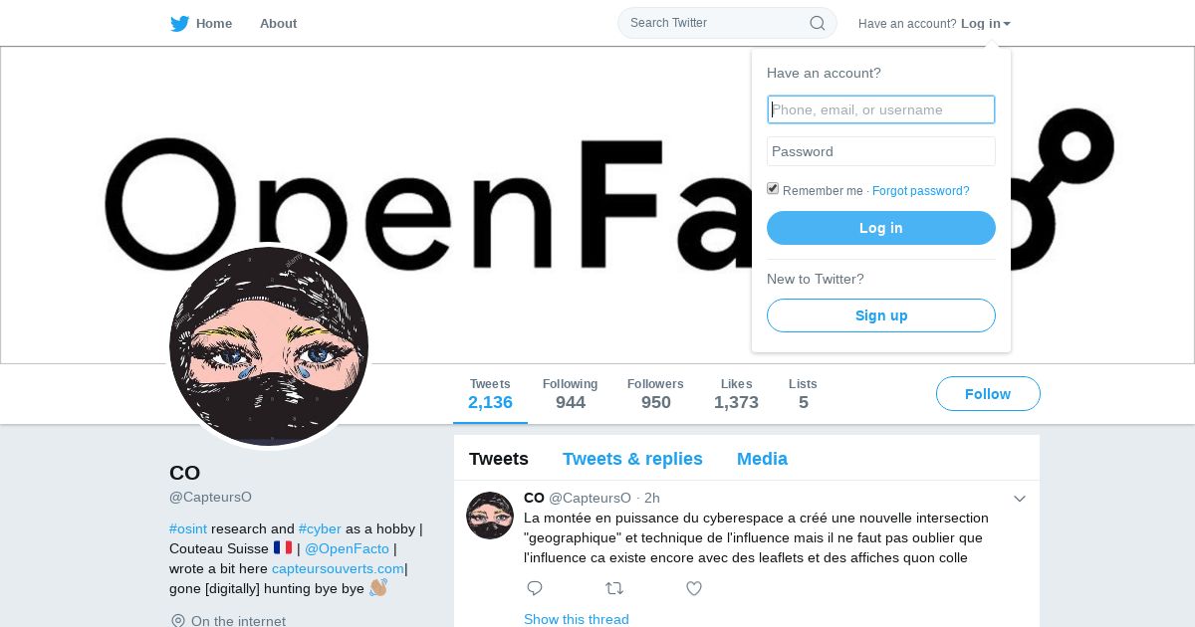Open the About menu item

(x=278, y=24)
